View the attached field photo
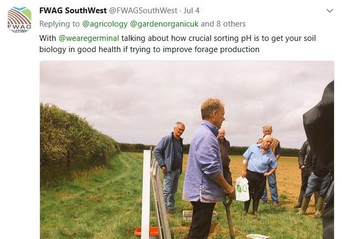 click(186, 150)
